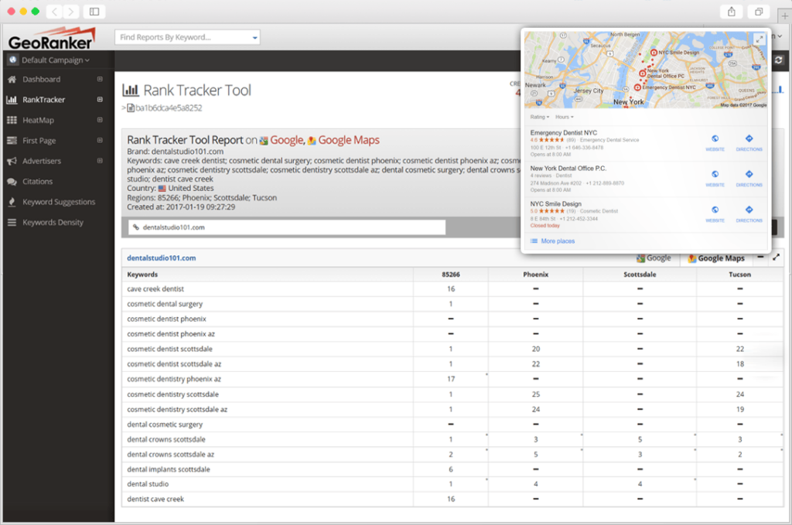Click the Phoenix column header

coord(535,274)
